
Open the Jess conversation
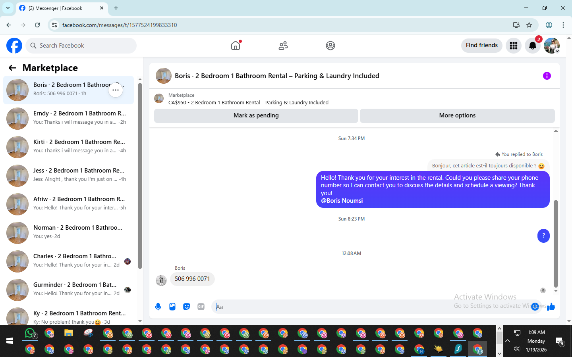68,176
